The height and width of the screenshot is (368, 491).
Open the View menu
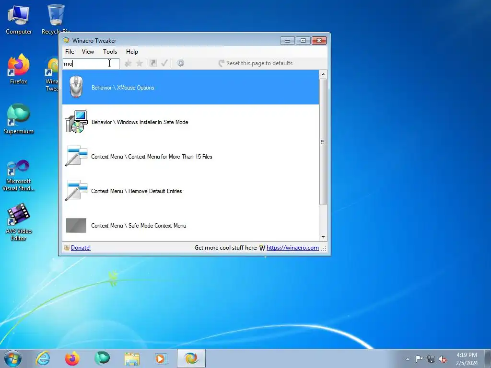(88, 52)
